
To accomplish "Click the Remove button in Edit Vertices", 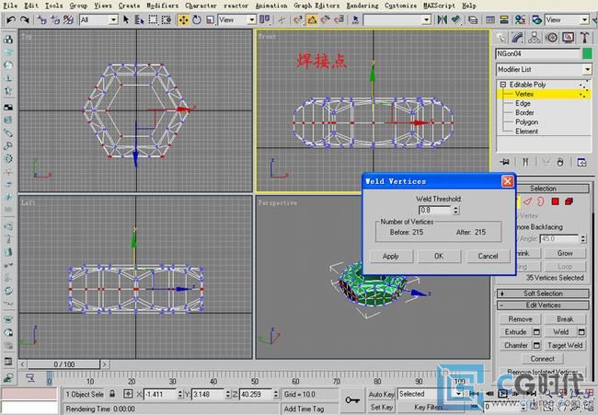I will (520, 319).
